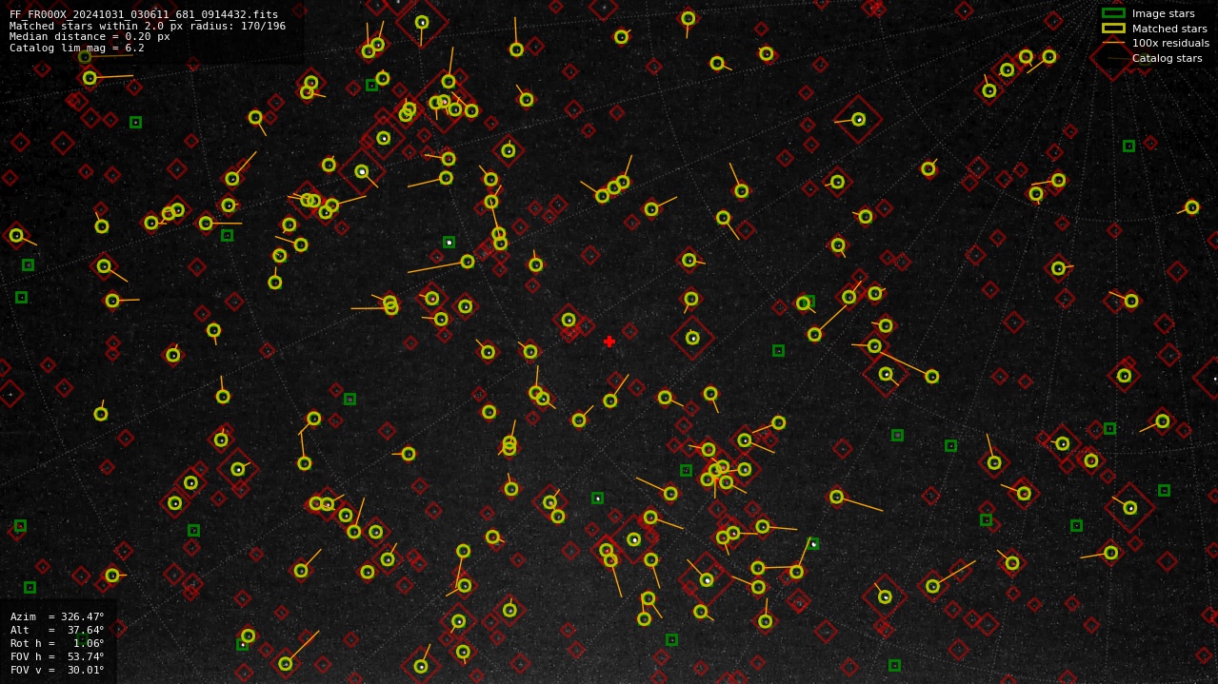This screenshot has width=1218, height=684.
Task: Click the 'Alt = 37.64°' readout
Action: click(57, 630)
